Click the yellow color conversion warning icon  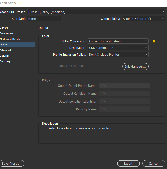tap(154, 41)
